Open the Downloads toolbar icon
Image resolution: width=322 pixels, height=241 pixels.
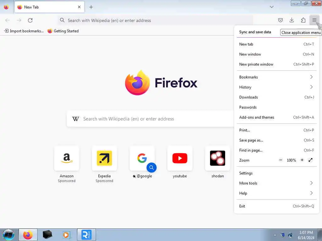tap(291, 20)
